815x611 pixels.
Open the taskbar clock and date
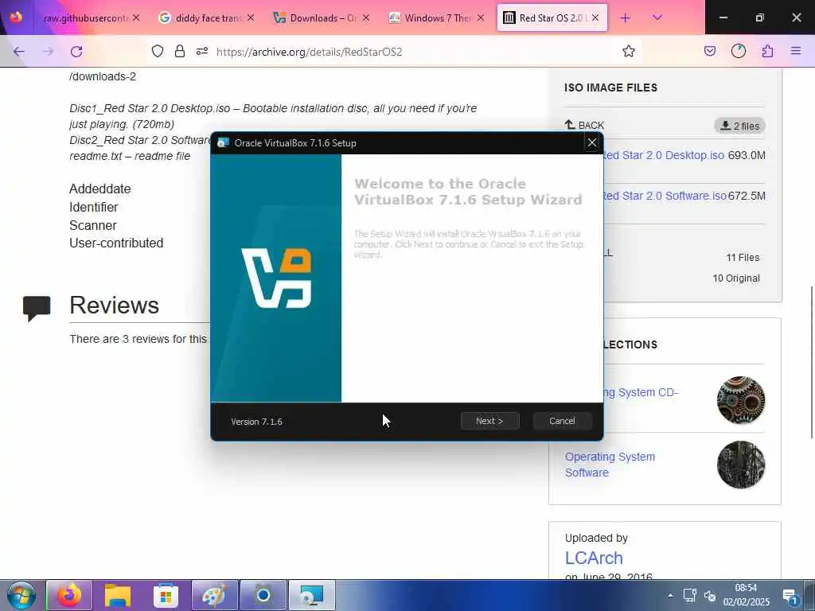746,595
